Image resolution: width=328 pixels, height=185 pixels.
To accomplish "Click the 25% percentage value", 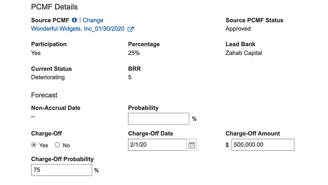I will pyautogui.click(x=134, y=53).
